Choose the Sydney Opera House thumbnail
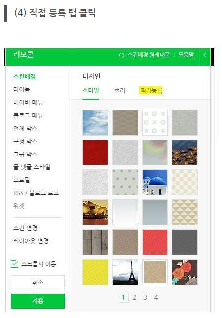Viewport: 222px width, 318px height. (x=95, y=212)
